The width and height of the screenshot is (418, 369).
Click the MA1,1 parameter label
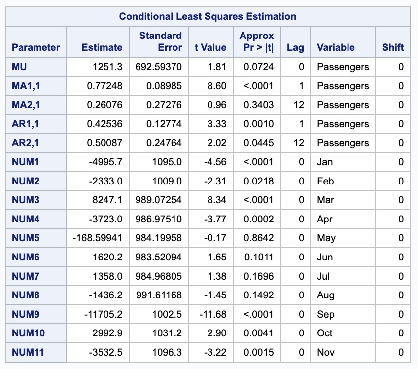[26, 86]
